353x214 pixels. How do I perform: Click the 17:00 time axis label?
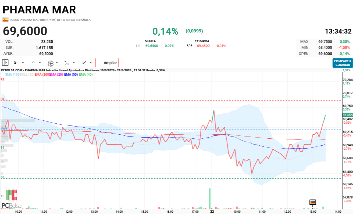pos(195,212)
